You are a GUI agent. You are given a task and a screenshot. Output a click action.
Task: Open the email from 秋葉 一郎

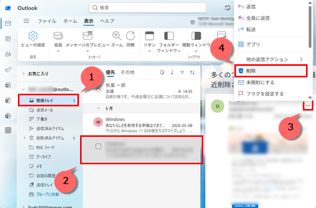142,91
